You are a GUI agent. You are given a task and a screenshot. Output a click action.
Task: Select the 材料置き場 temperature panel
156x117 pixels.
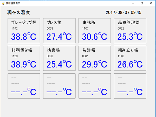[24, 58]
